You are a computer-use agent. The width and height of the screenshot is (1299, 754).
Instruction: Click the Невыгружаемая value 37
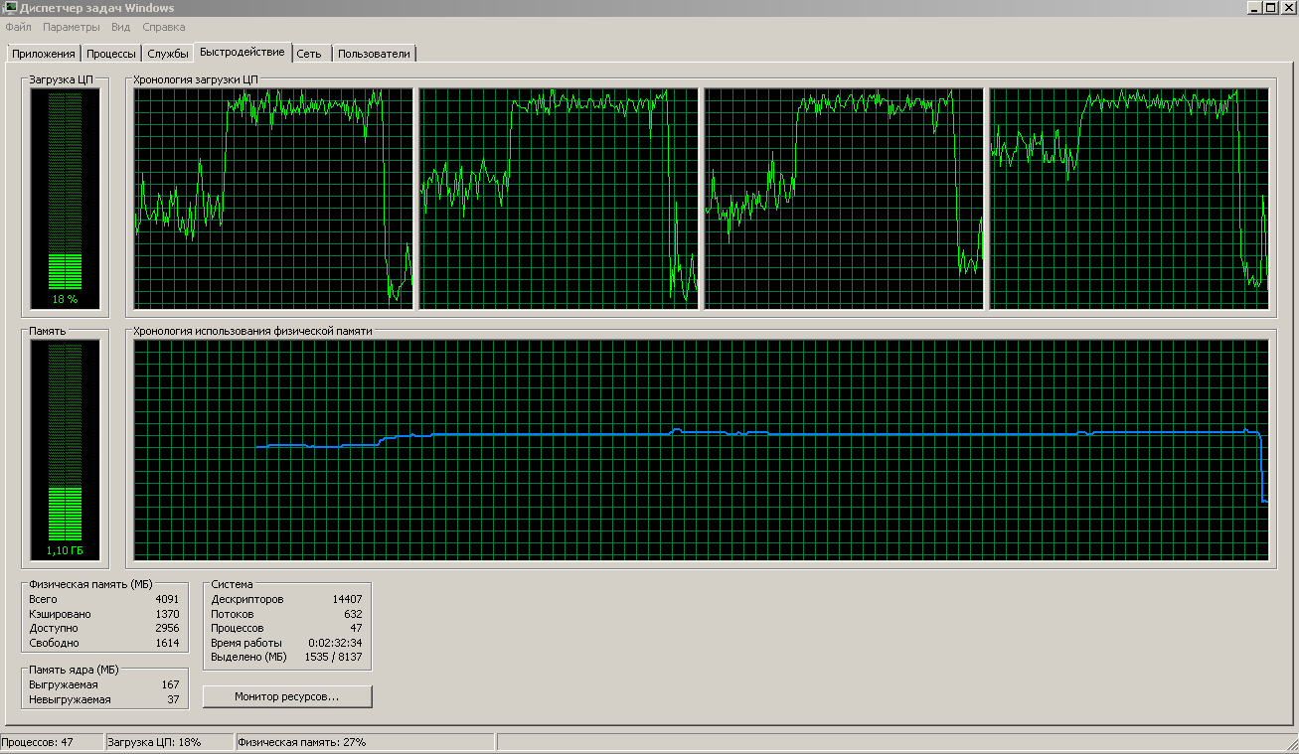[173, 699]
